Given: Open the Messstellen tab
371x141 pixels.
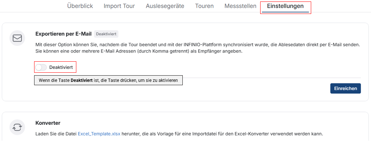Looking at the screenshot, I should [240, 6].
